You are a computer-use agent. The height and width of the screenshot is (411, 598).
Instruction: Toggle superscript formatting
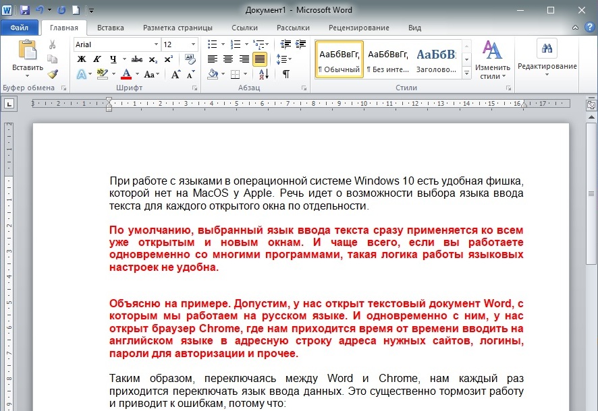pos(168,59)
